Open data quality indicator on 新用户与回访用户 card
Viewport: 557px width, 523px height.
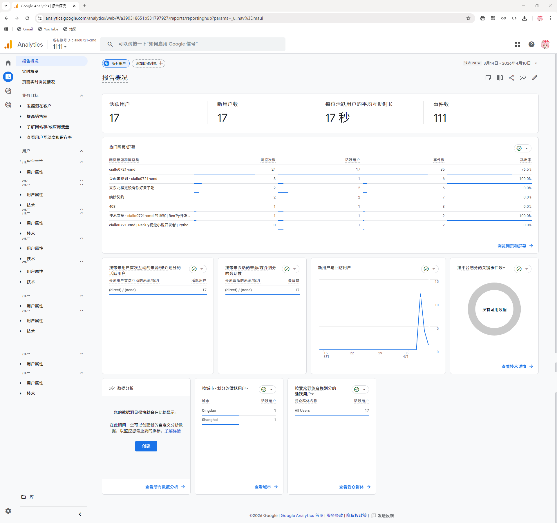(430, 269)
